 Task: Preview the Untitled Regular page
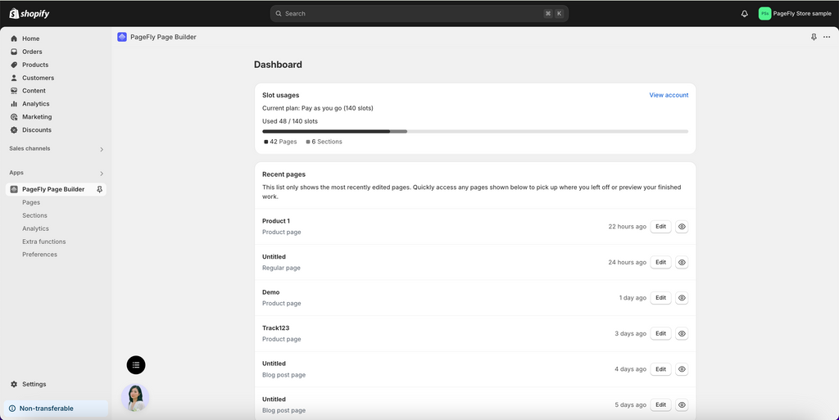tap(682, 262)
